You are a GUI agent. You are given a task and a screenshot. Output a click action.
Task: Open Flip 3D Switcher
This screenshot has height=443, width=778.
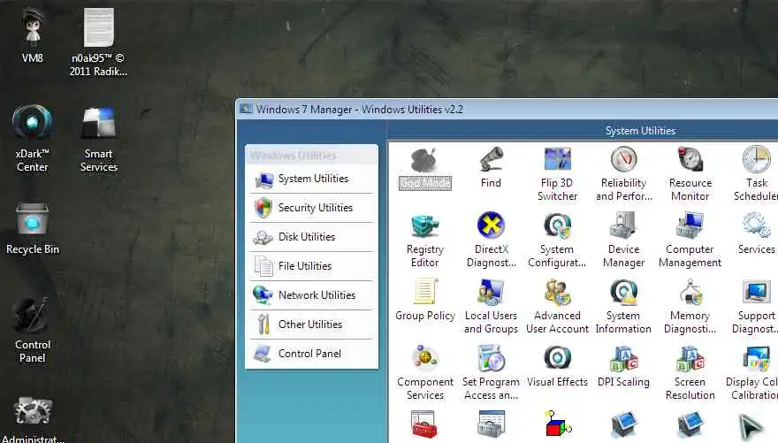point(557,174)
